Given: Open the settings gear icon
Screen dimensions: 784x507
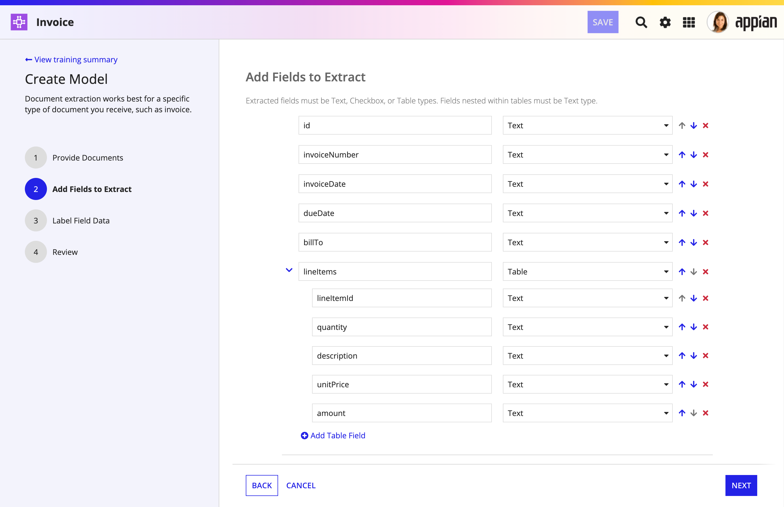Looking at the screenshot, I should [665, 22].
